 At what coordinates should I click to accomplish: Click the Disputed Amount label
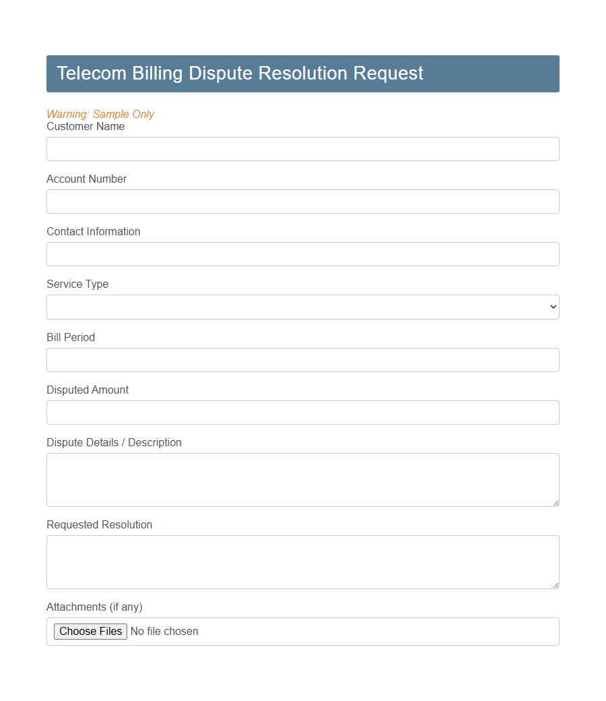[87, 390]
